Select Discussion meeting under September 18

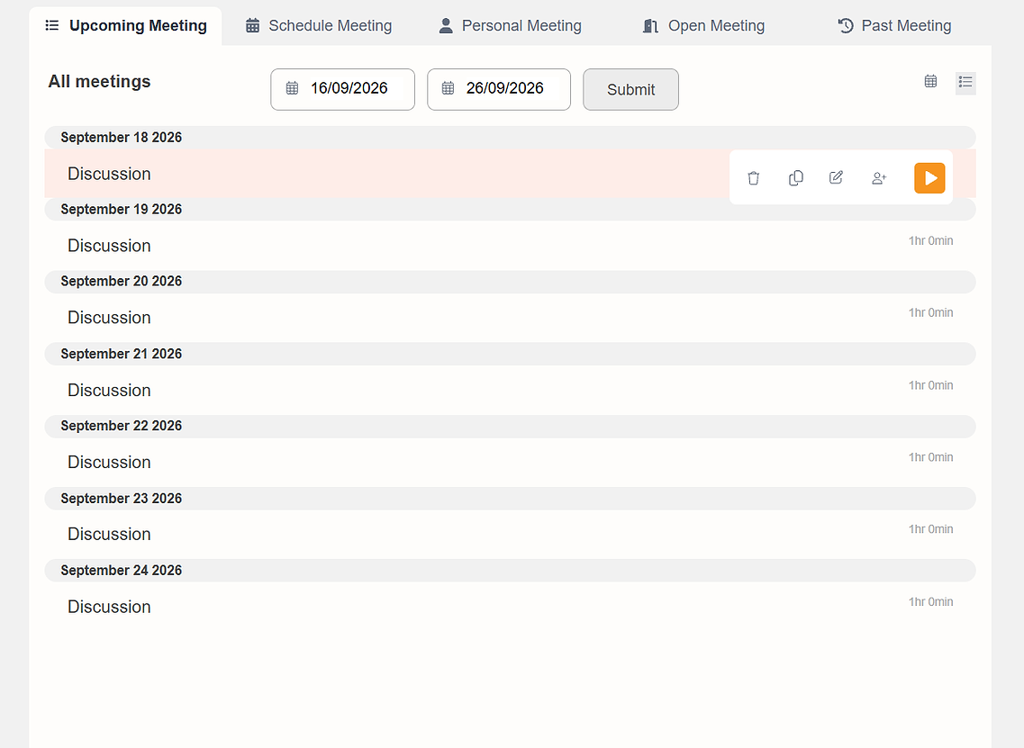[x=109, y=174]
